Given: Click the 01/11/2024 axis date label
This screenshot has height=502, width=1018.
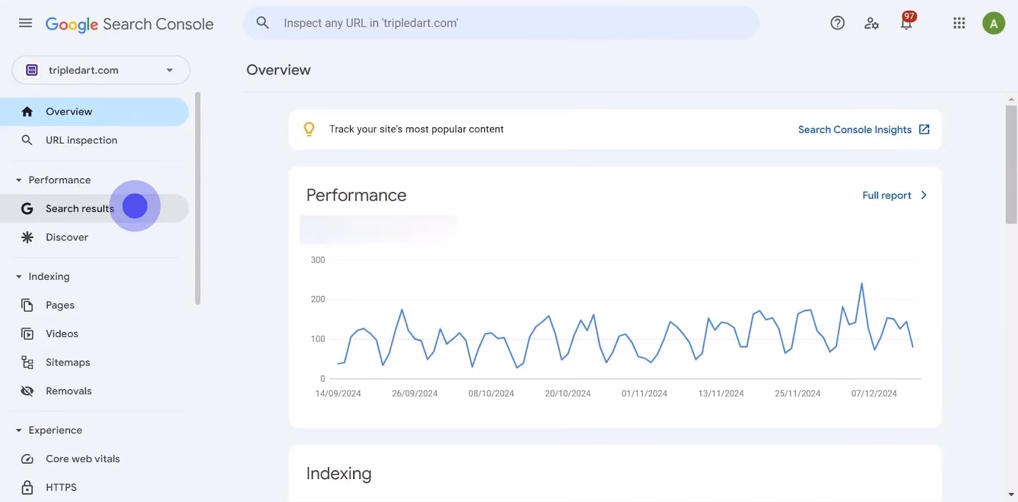Looking at the screenshot, I should click(x=645, y=394).
